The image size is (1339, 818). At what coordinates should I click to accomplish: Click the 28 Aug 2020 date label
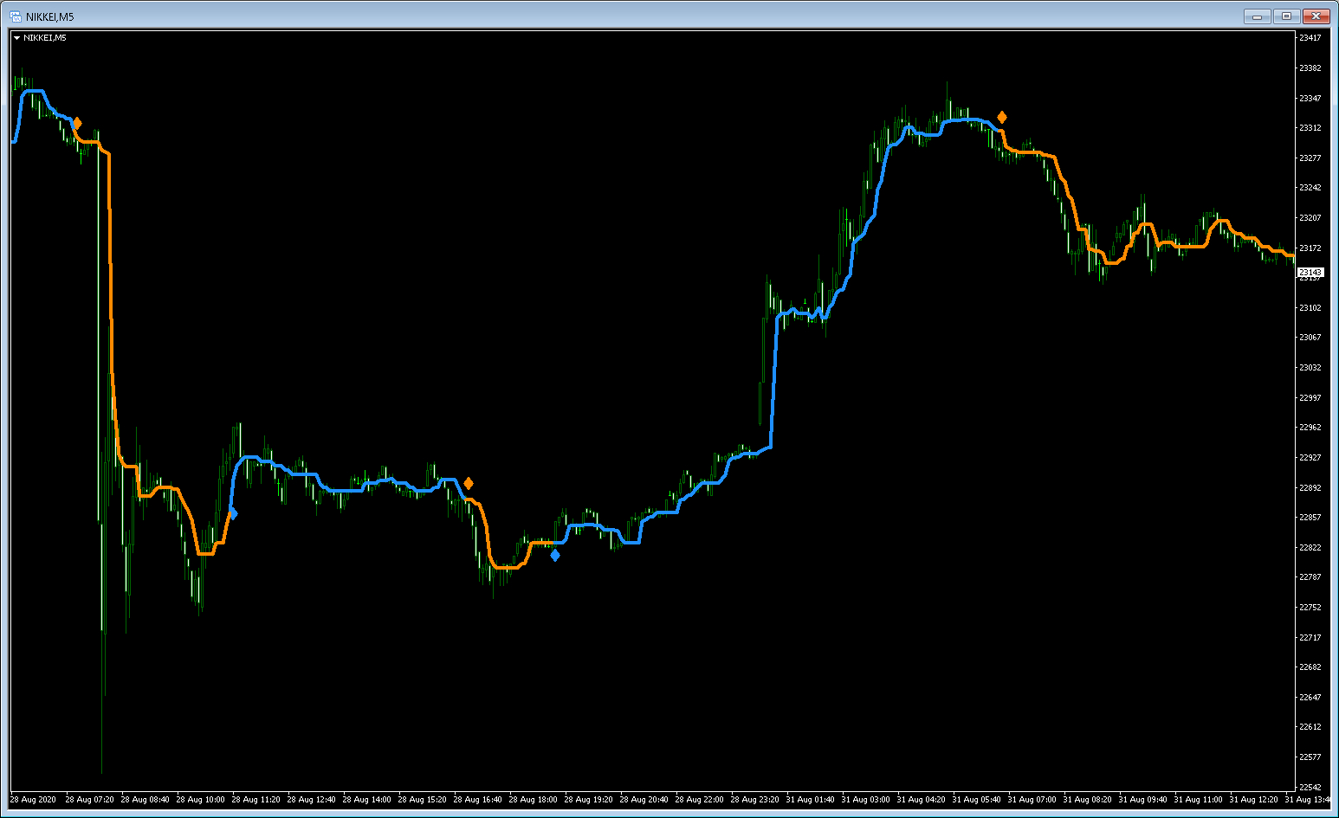coord(33,800)
